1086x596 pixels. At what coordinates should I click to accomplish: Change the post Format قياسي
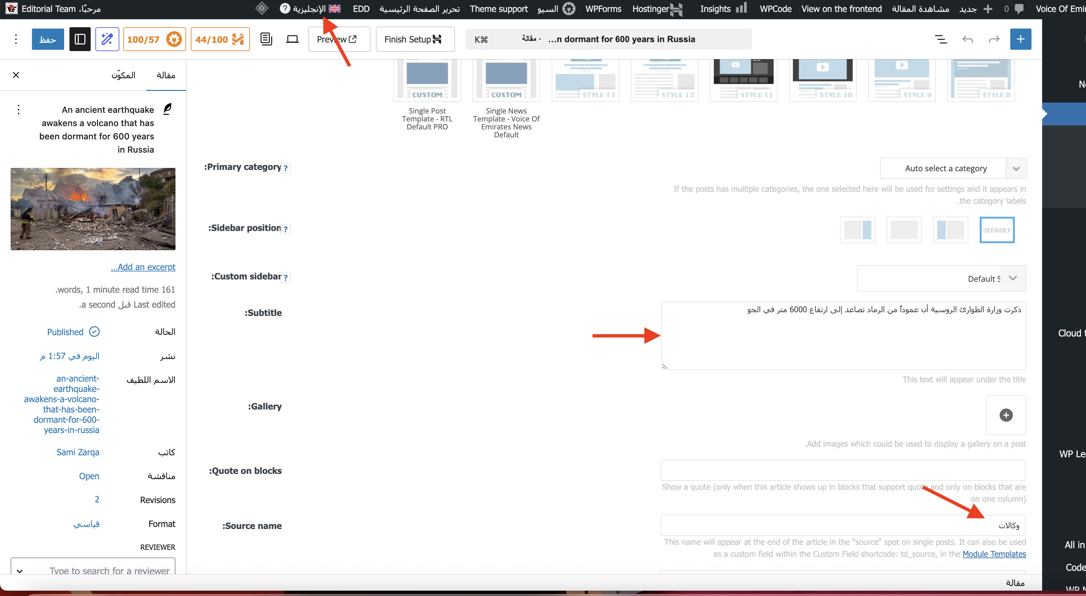pos(86,524)
